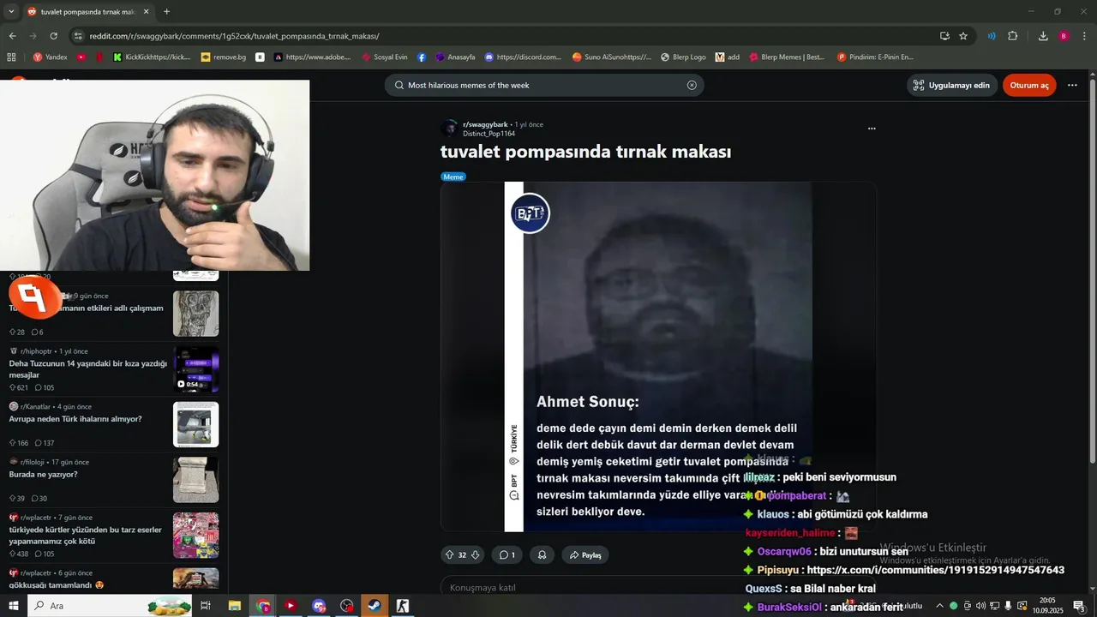Image resolution: width=1097 pixels, height=617 pixels.
Task: Open Steam from the taskbar
Action: 375,606
